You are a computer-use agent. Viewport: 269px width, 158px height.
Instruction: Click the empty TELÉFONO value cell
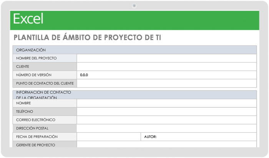(x=166, y=112)
